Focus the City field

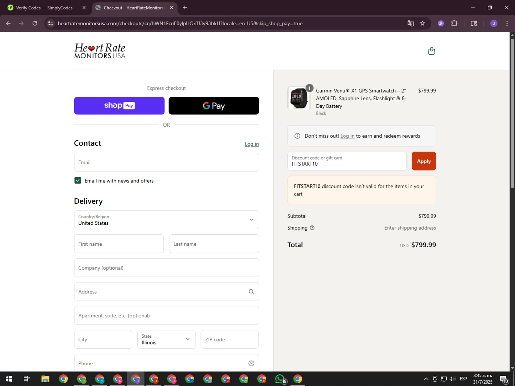103,339
